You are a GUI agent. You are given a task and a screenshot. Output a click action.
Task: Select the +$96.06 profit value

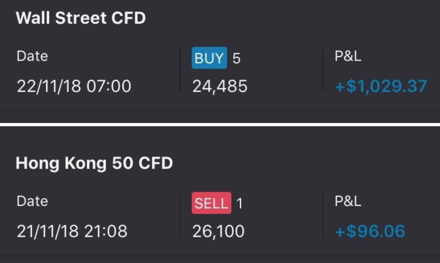coord(370,231)
